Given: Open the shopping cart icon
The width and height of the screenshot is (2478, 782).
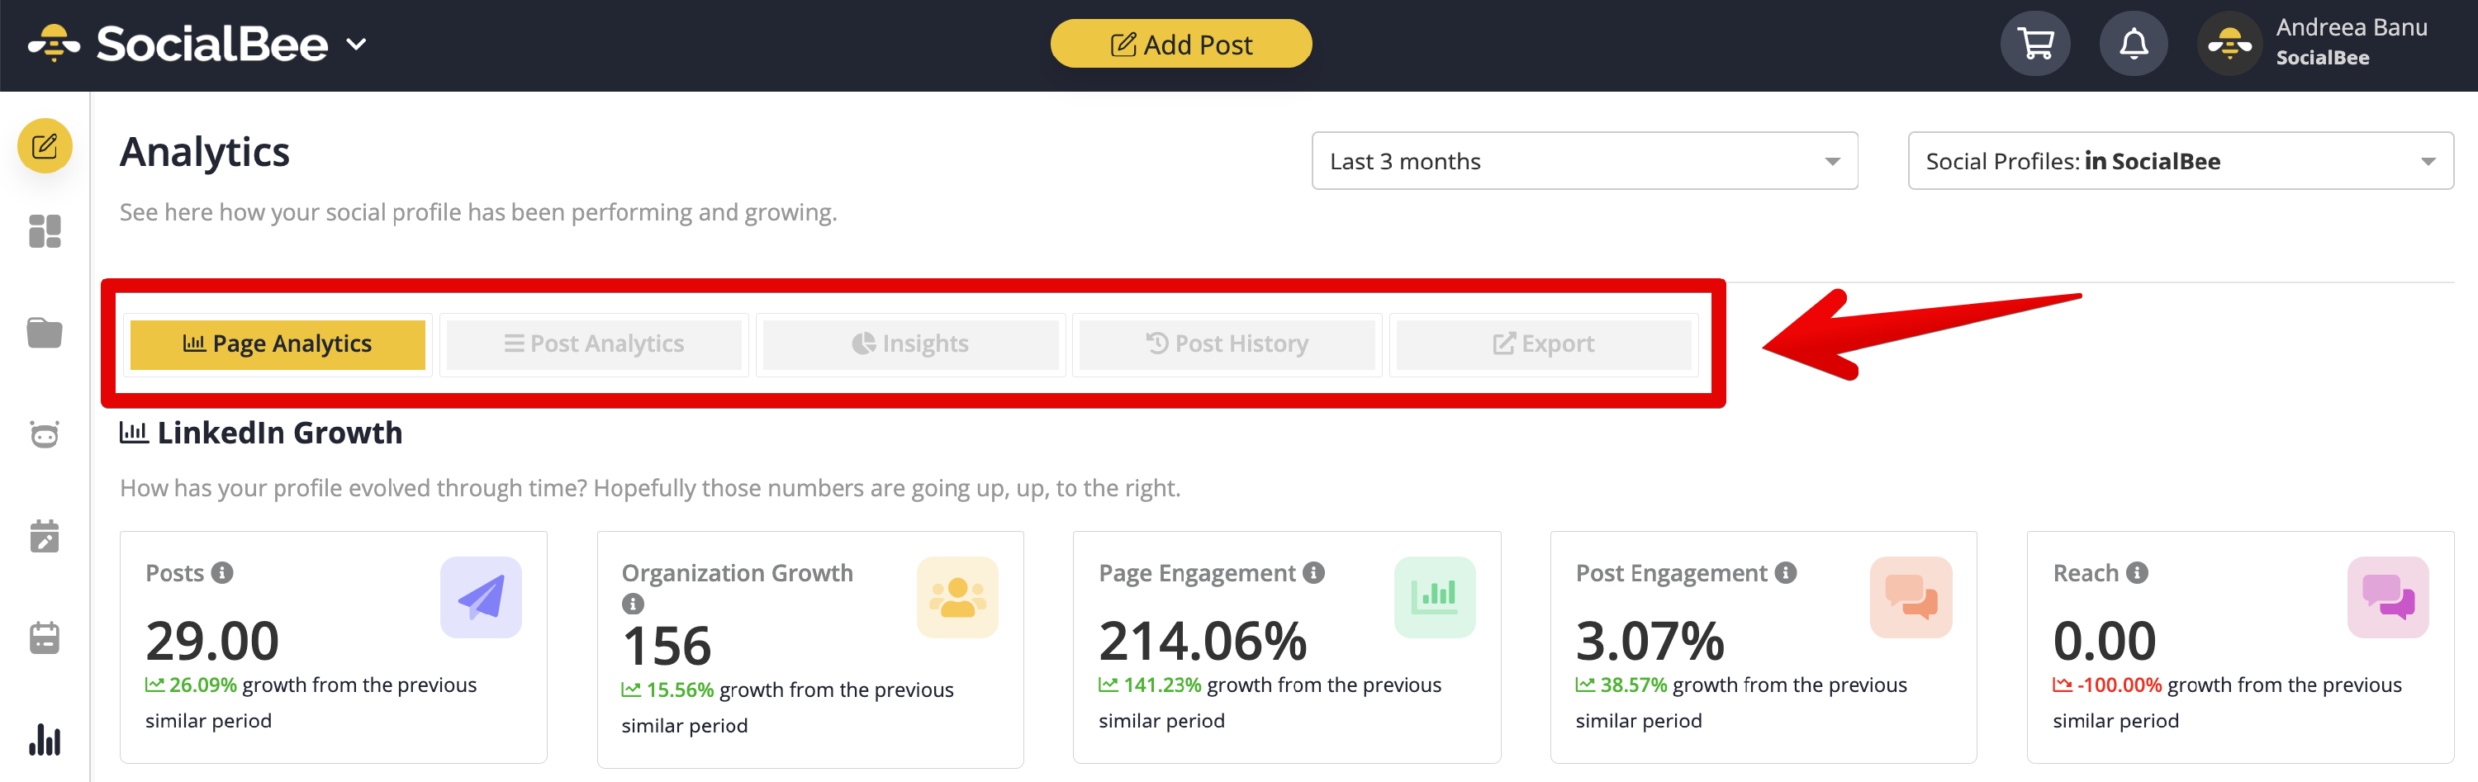Looking at the screenshot, I should tap(2034, 43).
